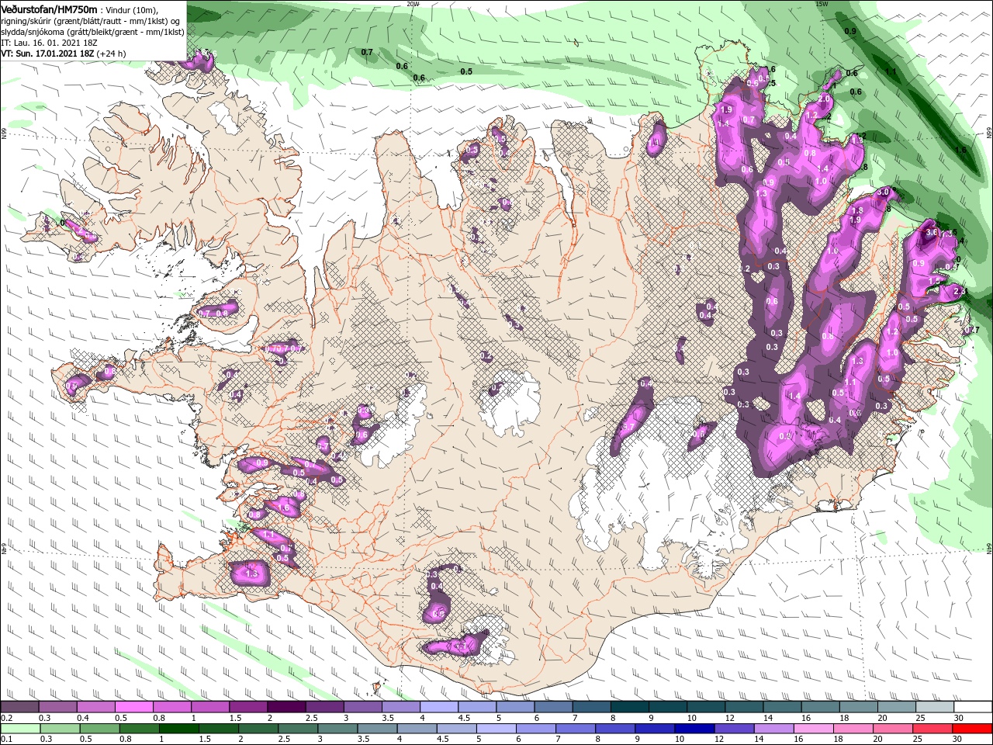Viewport: 993px width, 745px height.
Task: Pick the bottom-row 8 royal blue swatch
Action: [615, 729]
